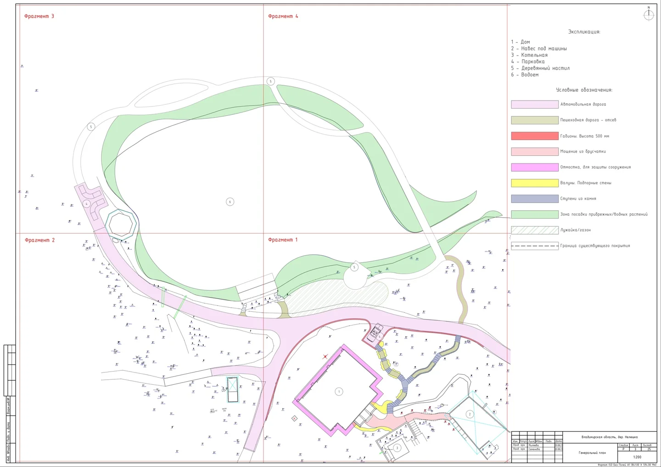Image resolution: width=661 pixels, height=467 pixels.
Task: Click the pond marker numbered 6
Action: pyautogui.click(x=230, y=202)
